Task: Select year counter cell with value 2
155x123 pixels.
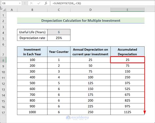Action: point(59,66)
